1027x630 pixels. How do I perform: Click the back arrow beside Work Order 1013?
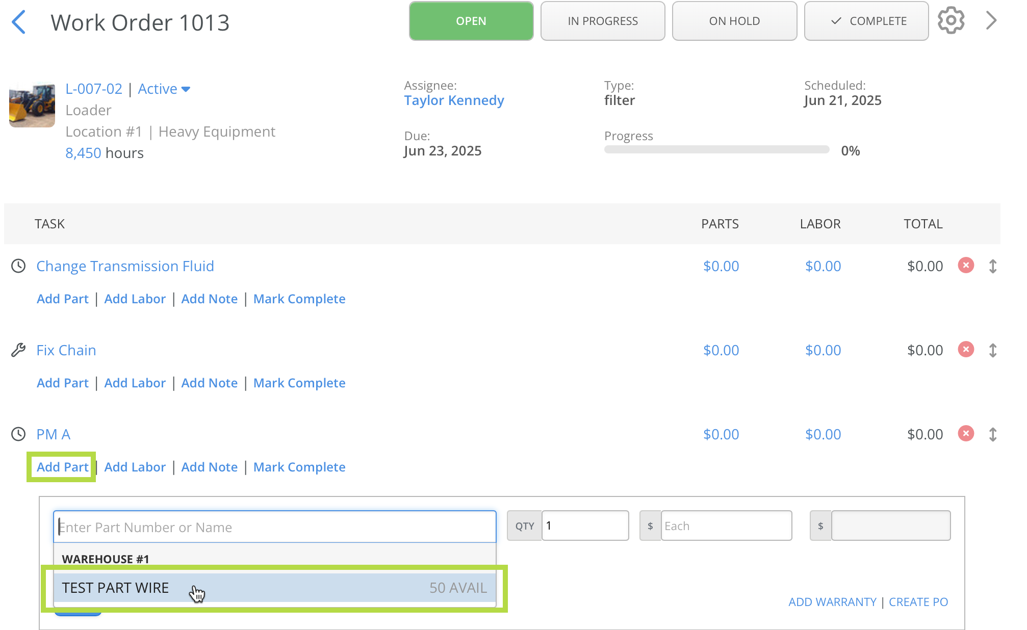(19, 22)
